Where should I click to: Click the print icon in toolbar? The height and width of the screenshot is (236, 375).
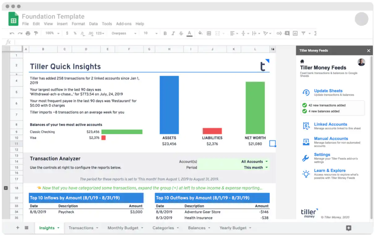pos(28,33)
